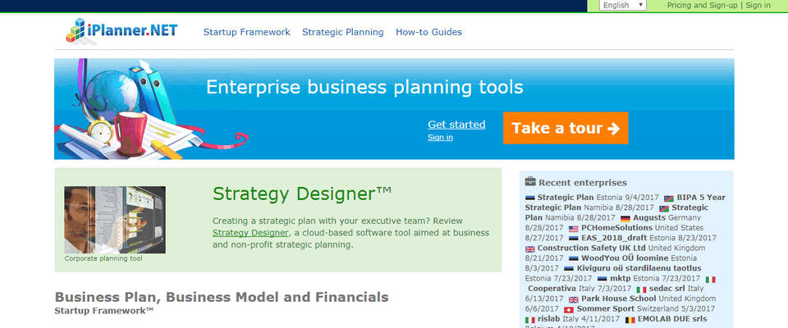This screenshot has height=328, width=788.
Task: Click Pricing and Sign-up link
Action: pyautogui.click(x=702, y=5)
